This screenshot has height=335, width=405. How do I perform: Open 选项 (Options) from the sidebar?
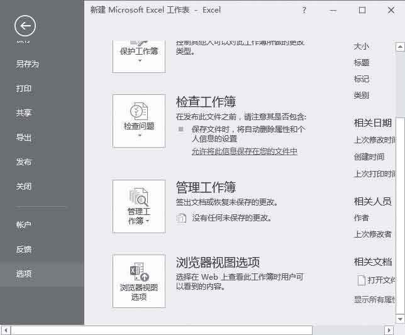(x=24, y=274)
